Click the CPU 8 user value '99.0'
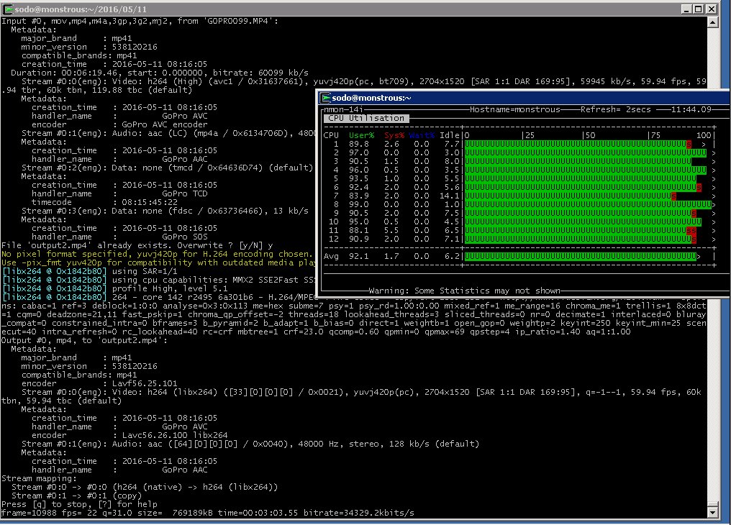The width and height of the screenshot is (731, 525). click(358, 204)
